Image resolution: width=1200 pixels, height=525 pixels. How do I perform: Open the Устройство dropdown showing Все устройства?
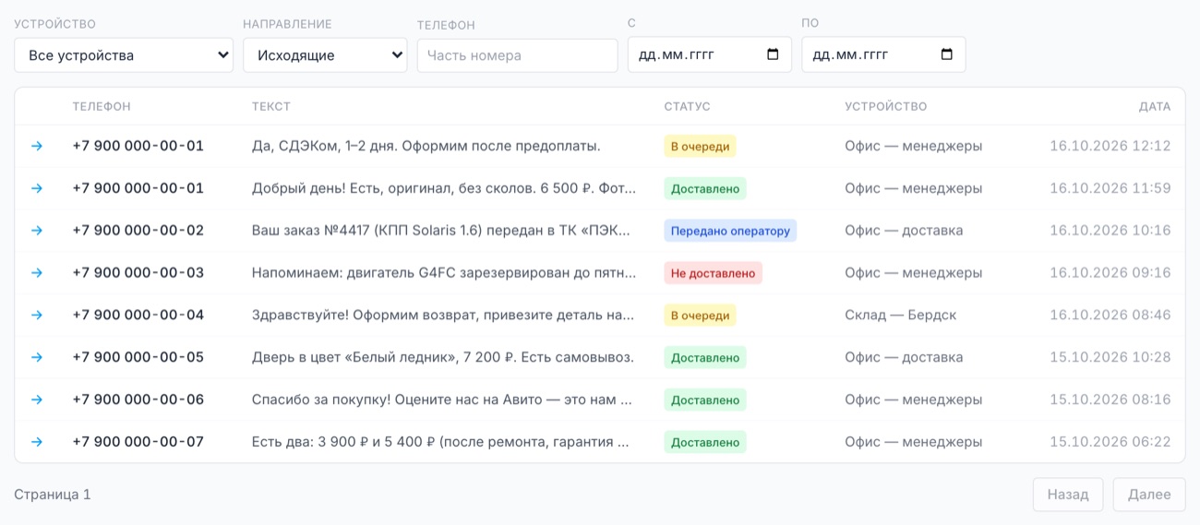(x=124, y=55)
